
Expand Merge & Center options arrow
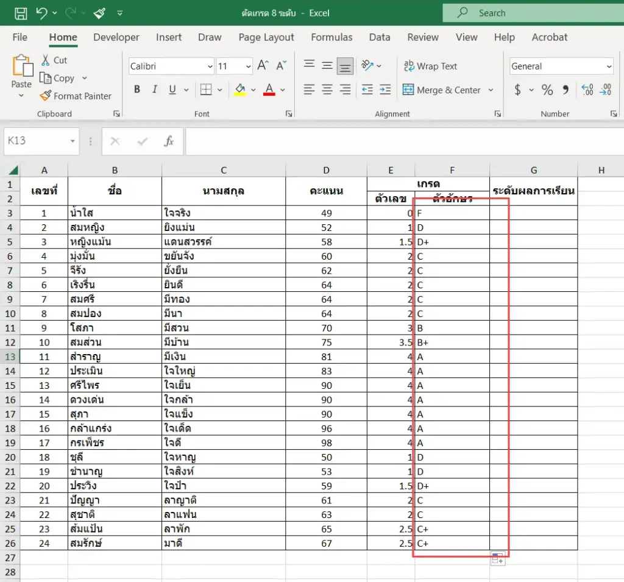(x=491, y=90)
